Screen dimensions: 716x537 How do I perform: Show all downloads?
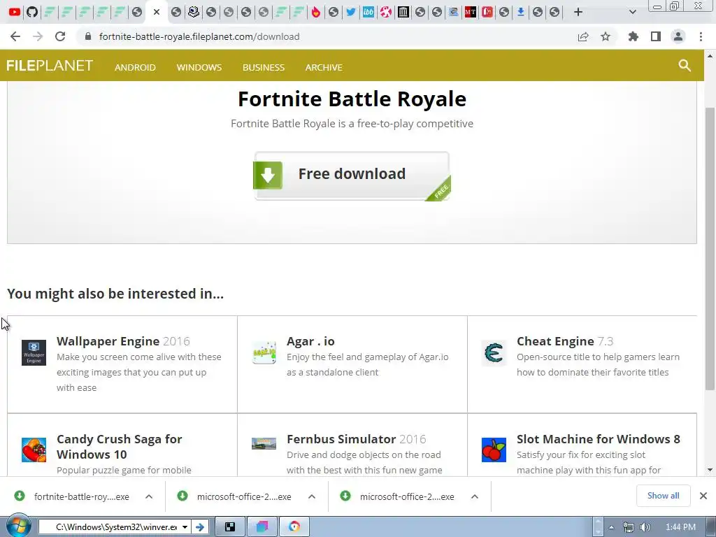click(x=663, y=496)
